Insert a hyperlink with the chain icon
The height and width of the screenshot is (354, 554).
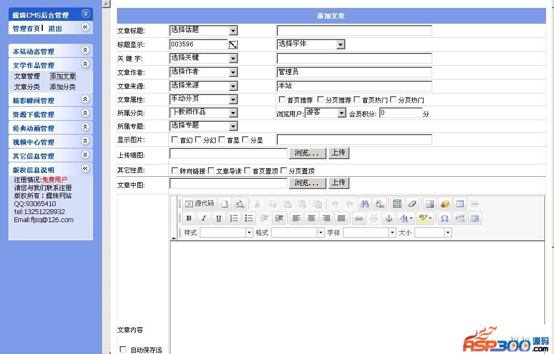pyautogui.click(x=358, y=218)
